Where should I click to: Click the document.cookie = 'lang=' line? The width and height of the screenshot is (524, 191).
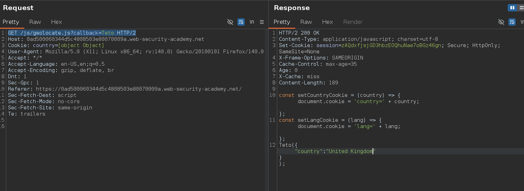[x=349, y=126]
